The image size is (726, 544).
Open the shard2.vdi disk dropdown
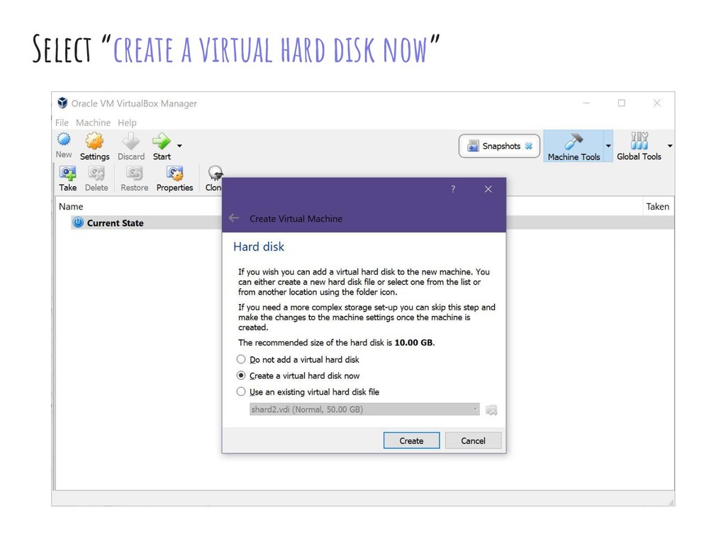coord(364,409)
